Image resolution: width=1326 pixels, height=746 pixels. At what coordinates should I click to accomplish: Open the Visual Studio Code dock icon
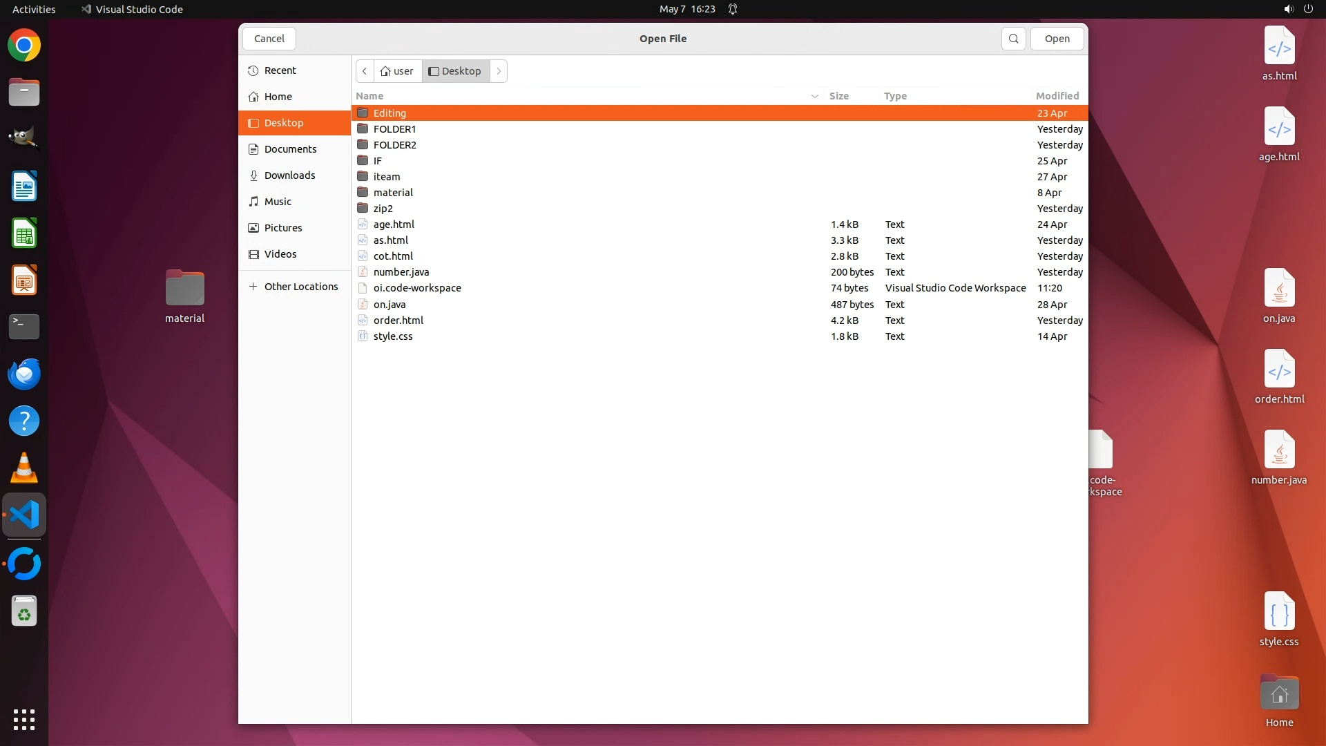[24, 515]
